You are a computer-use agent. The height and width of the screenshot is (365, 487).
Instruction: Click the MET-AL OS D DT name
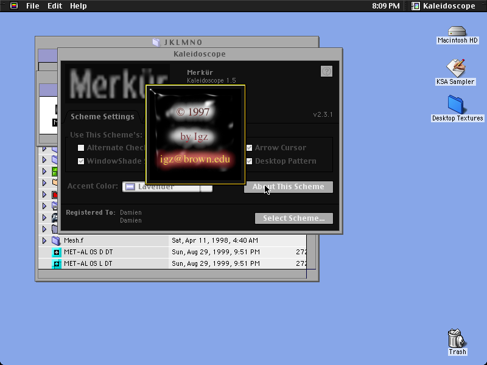[88, 252]
